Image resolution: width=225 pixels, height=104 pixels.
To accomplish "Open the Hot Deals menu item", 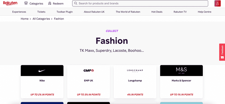I will tap(157, 12).
